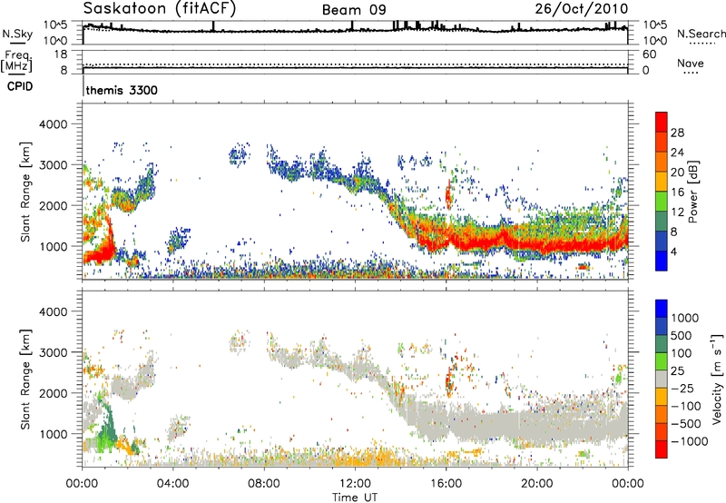726x503 pixels.
Task: Select the '16' label on power colorbar
Action: point(677,192)
